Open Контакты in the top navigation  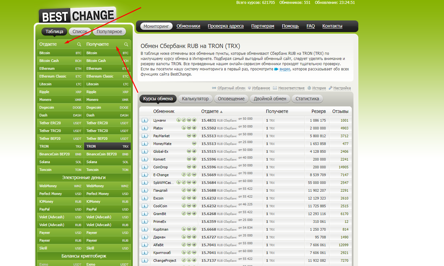coord(332,26)
